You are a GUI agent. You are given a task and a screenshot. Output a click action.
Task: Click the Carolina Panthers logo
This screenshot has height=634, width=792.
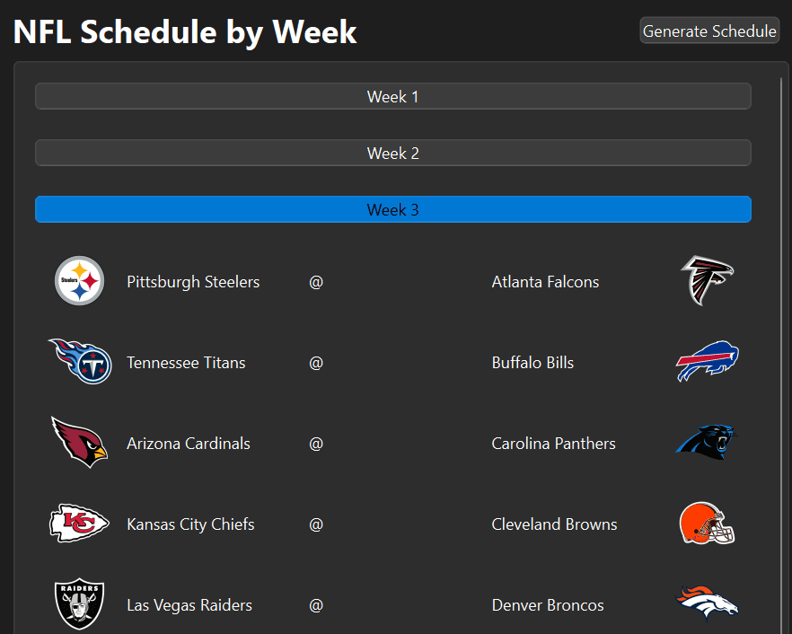pyautogui.click(x=706, y=442)
